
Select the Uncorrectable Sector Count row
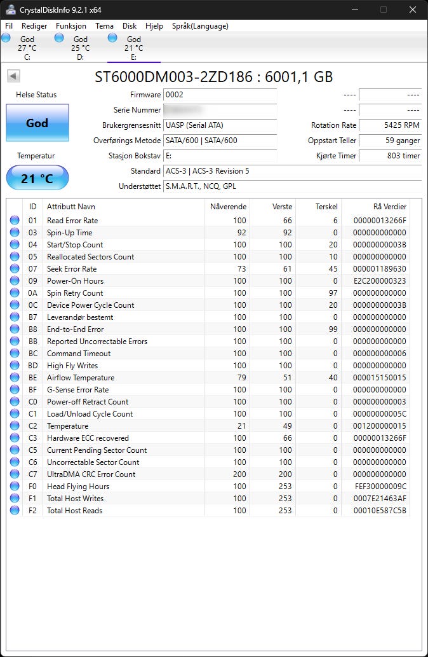coord(208,462)
